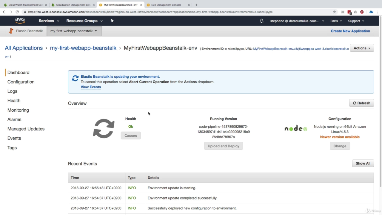Open Monitoring in the sidebar
Screen dimensions: 382x215
click(x=18, y=110)
